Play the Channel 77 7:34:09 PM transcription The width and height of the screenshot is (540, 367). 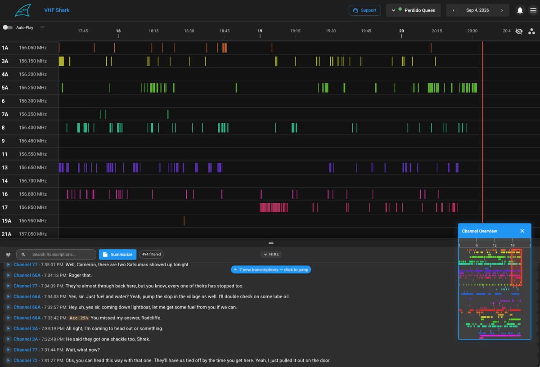(8, 286)
